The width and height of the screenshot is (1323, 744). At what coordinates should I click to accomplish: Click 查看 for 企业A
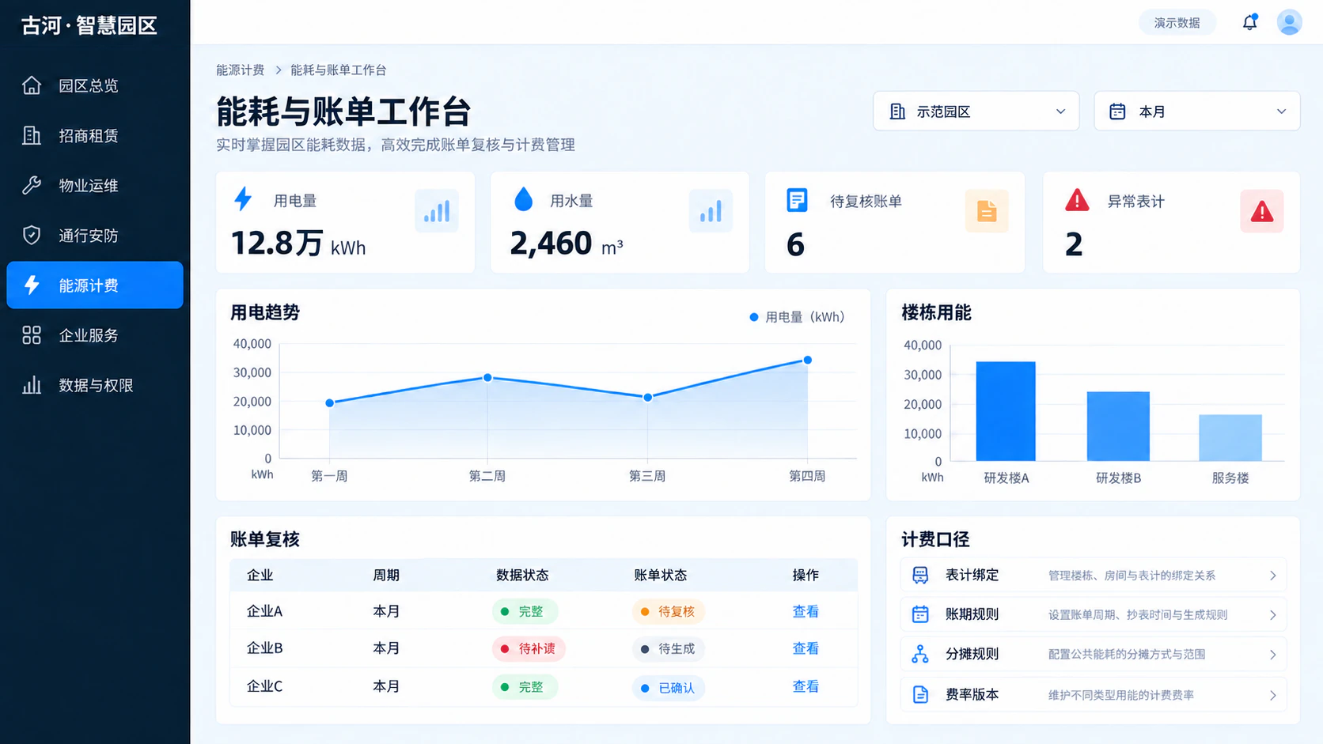point(806,611)
